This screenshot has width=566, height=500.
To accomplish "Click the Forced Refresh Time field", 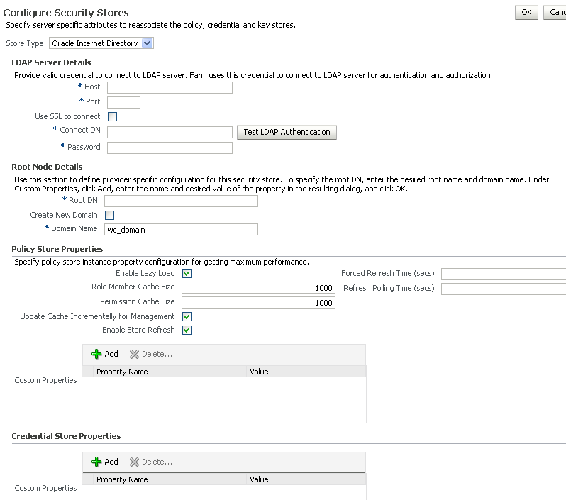I will pos(503,274).
